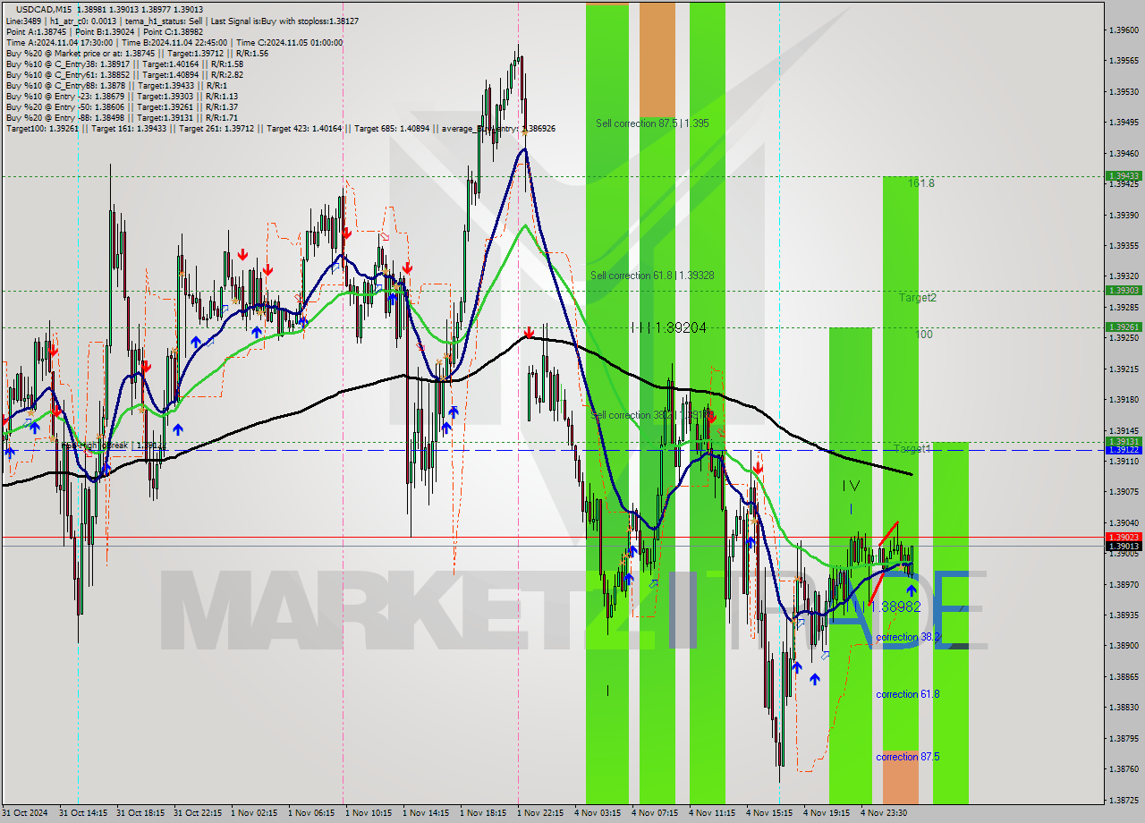1145x823 pixels.
Task: Select the green 1.39303 price tag
Action: pos(1124,290)
